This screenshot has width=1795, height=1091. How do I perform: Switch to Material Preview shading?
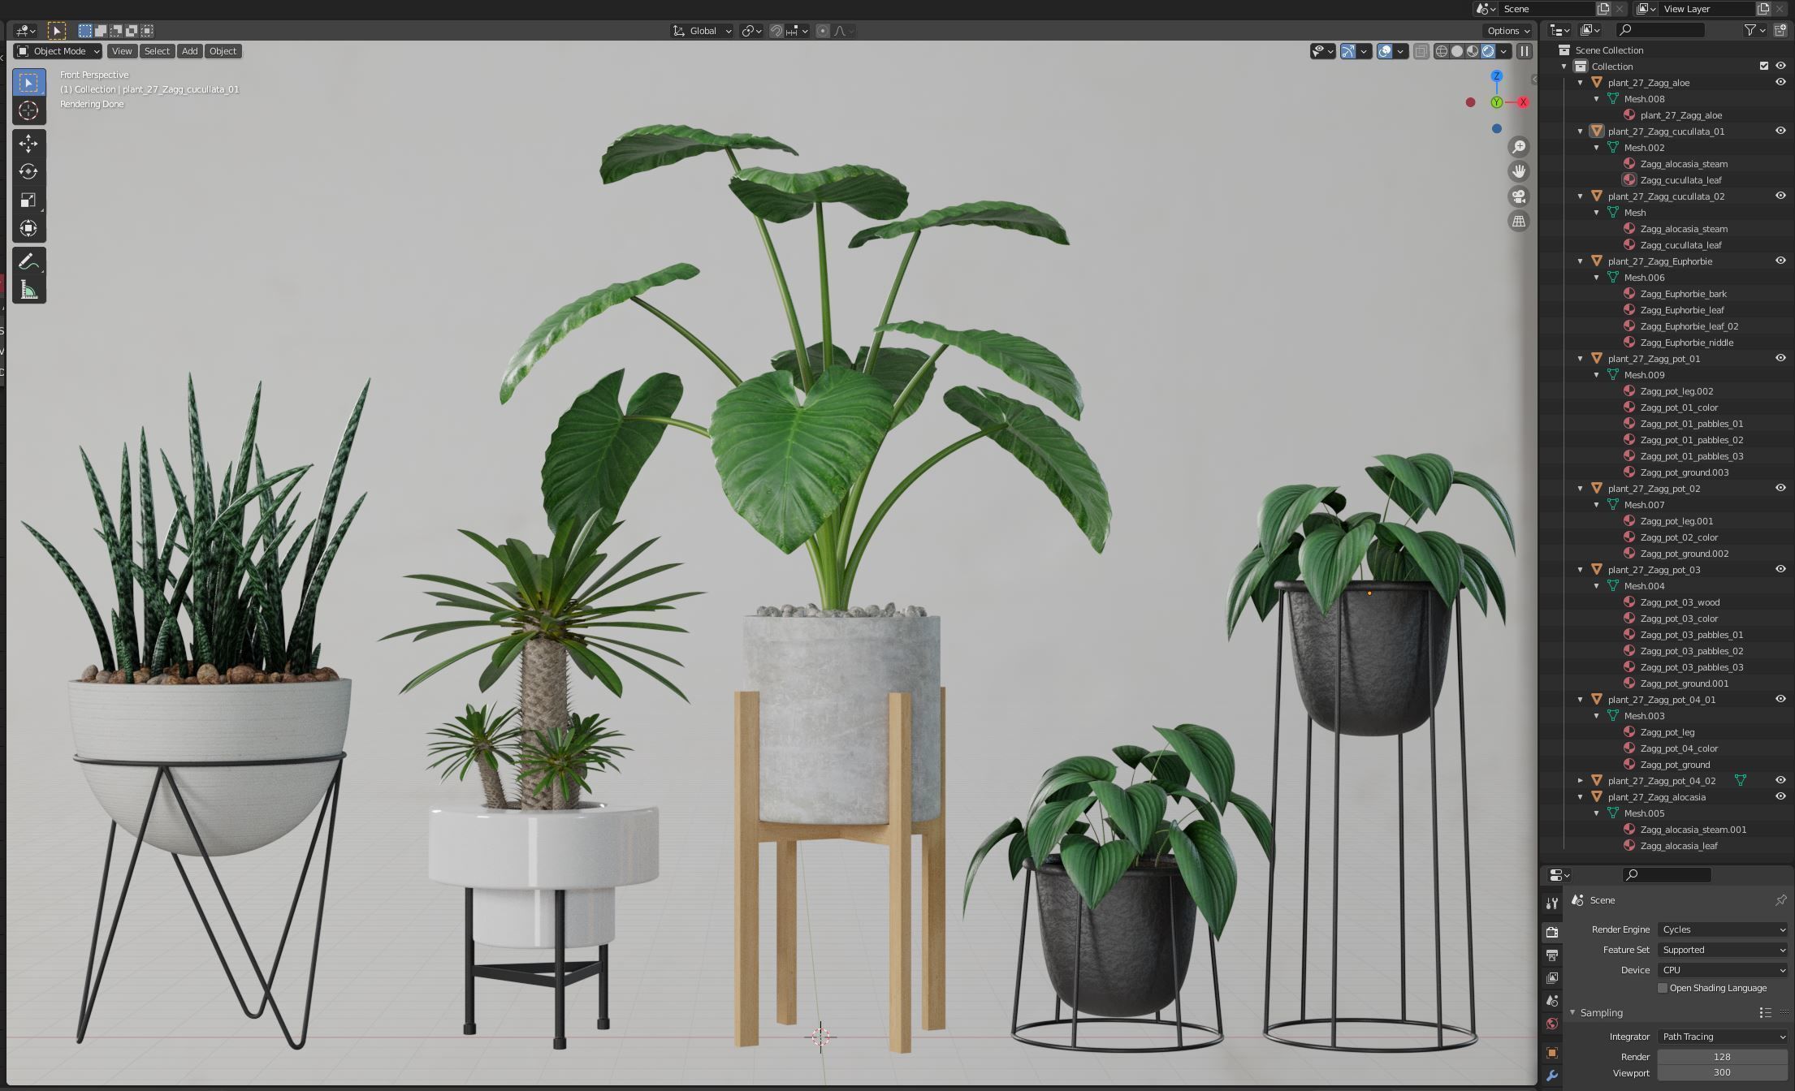point(1472,51)
